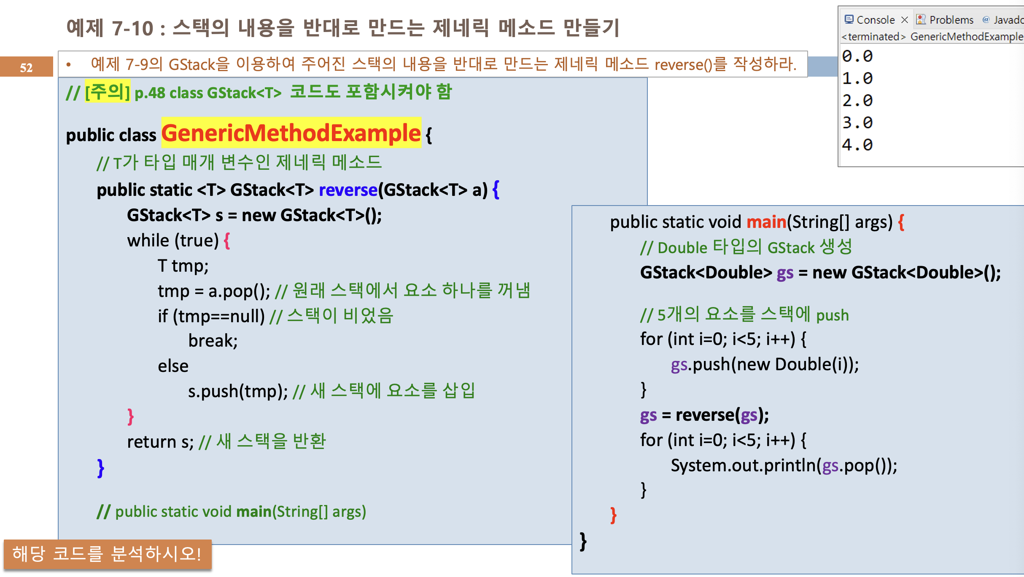The width and height of the screenshot is (1024, 577).
Task: Click the red main method name
Action: click(x=766, y=222)
